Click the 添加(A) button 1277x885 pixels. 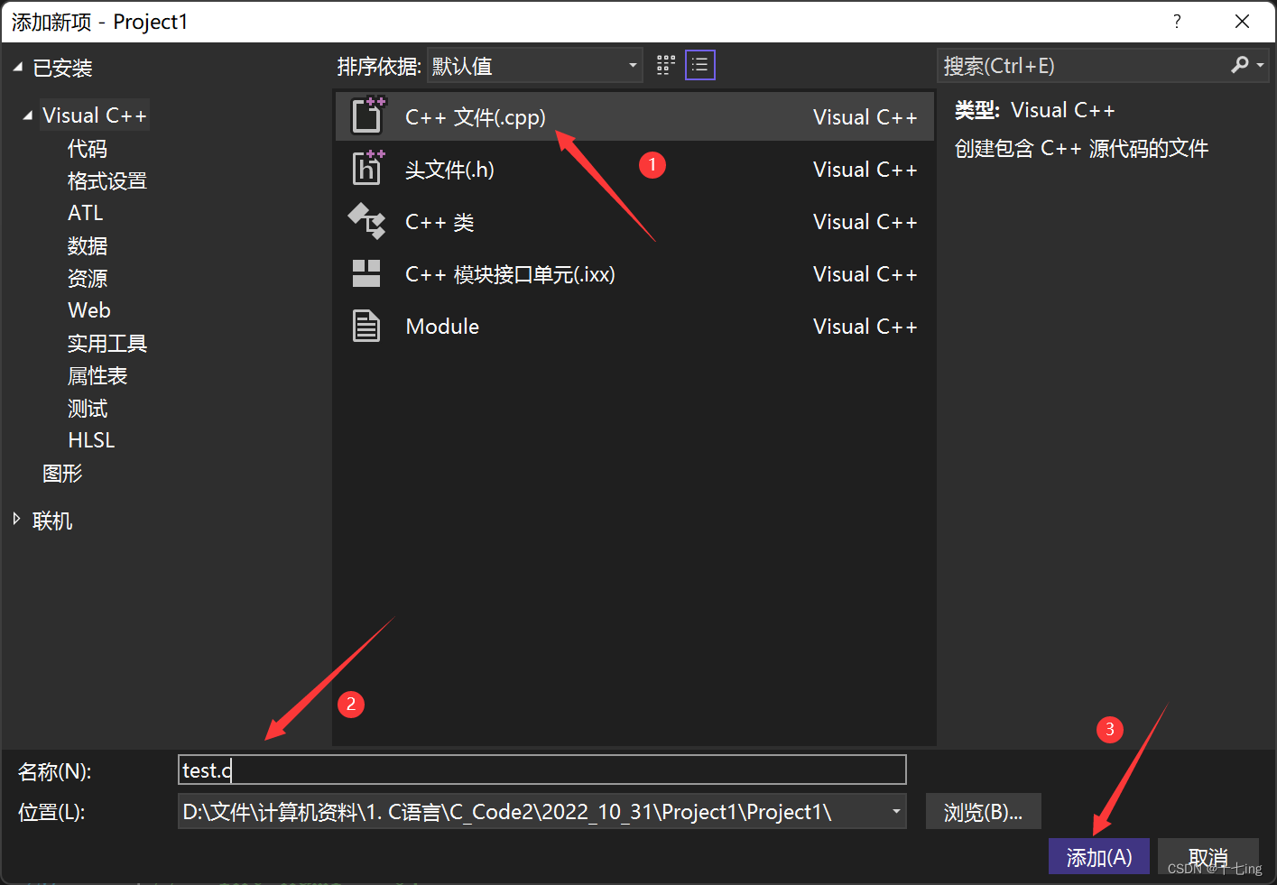point(1098,857)
